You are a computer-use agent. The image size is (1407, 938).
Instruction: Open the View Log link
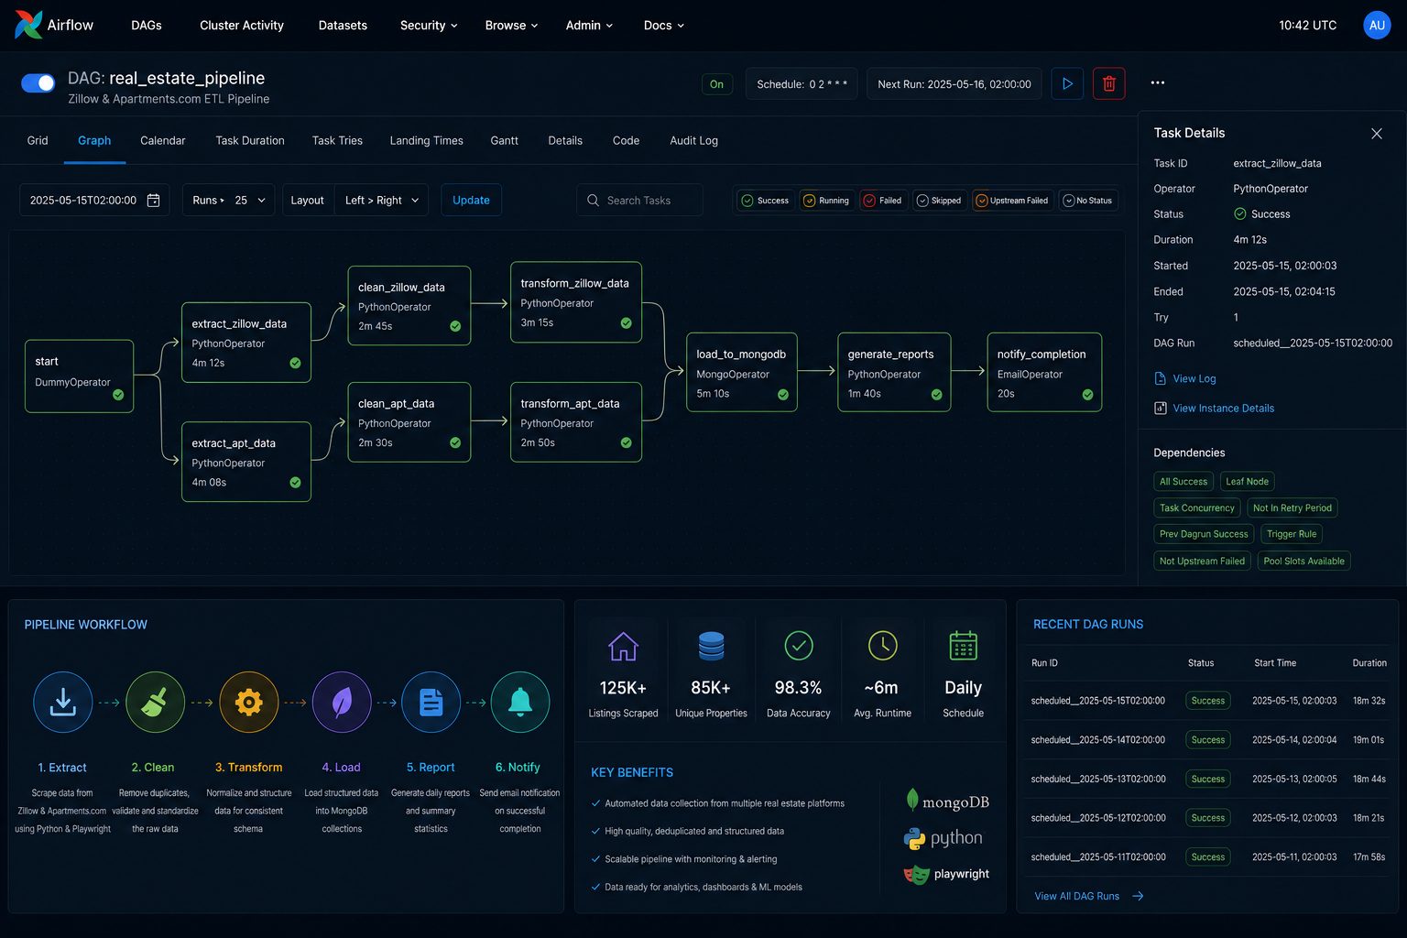coord(1194,378)
